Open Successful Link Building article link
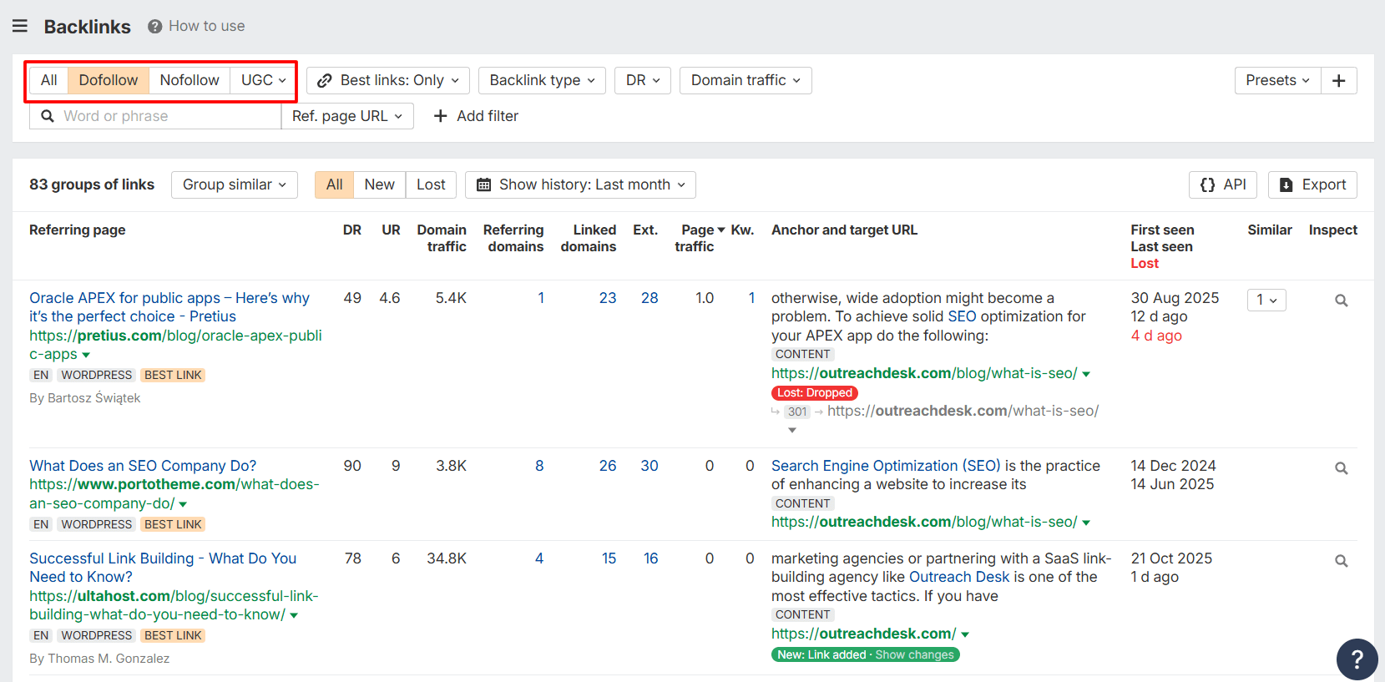This screenshot has height=682, width=1385. pos(163,568)
